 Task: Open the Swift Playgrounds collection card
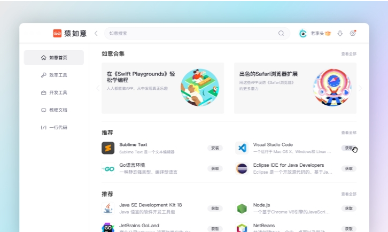163,88
